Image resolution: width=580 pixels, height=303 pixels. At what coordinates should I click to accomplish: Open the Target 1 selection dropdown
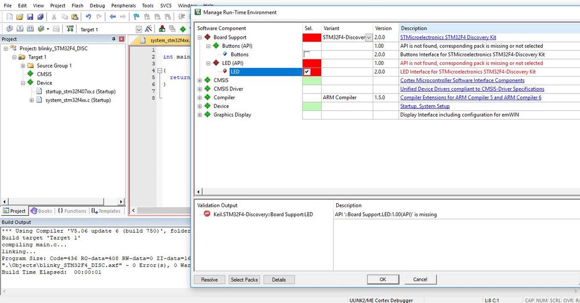click(139, 29)
